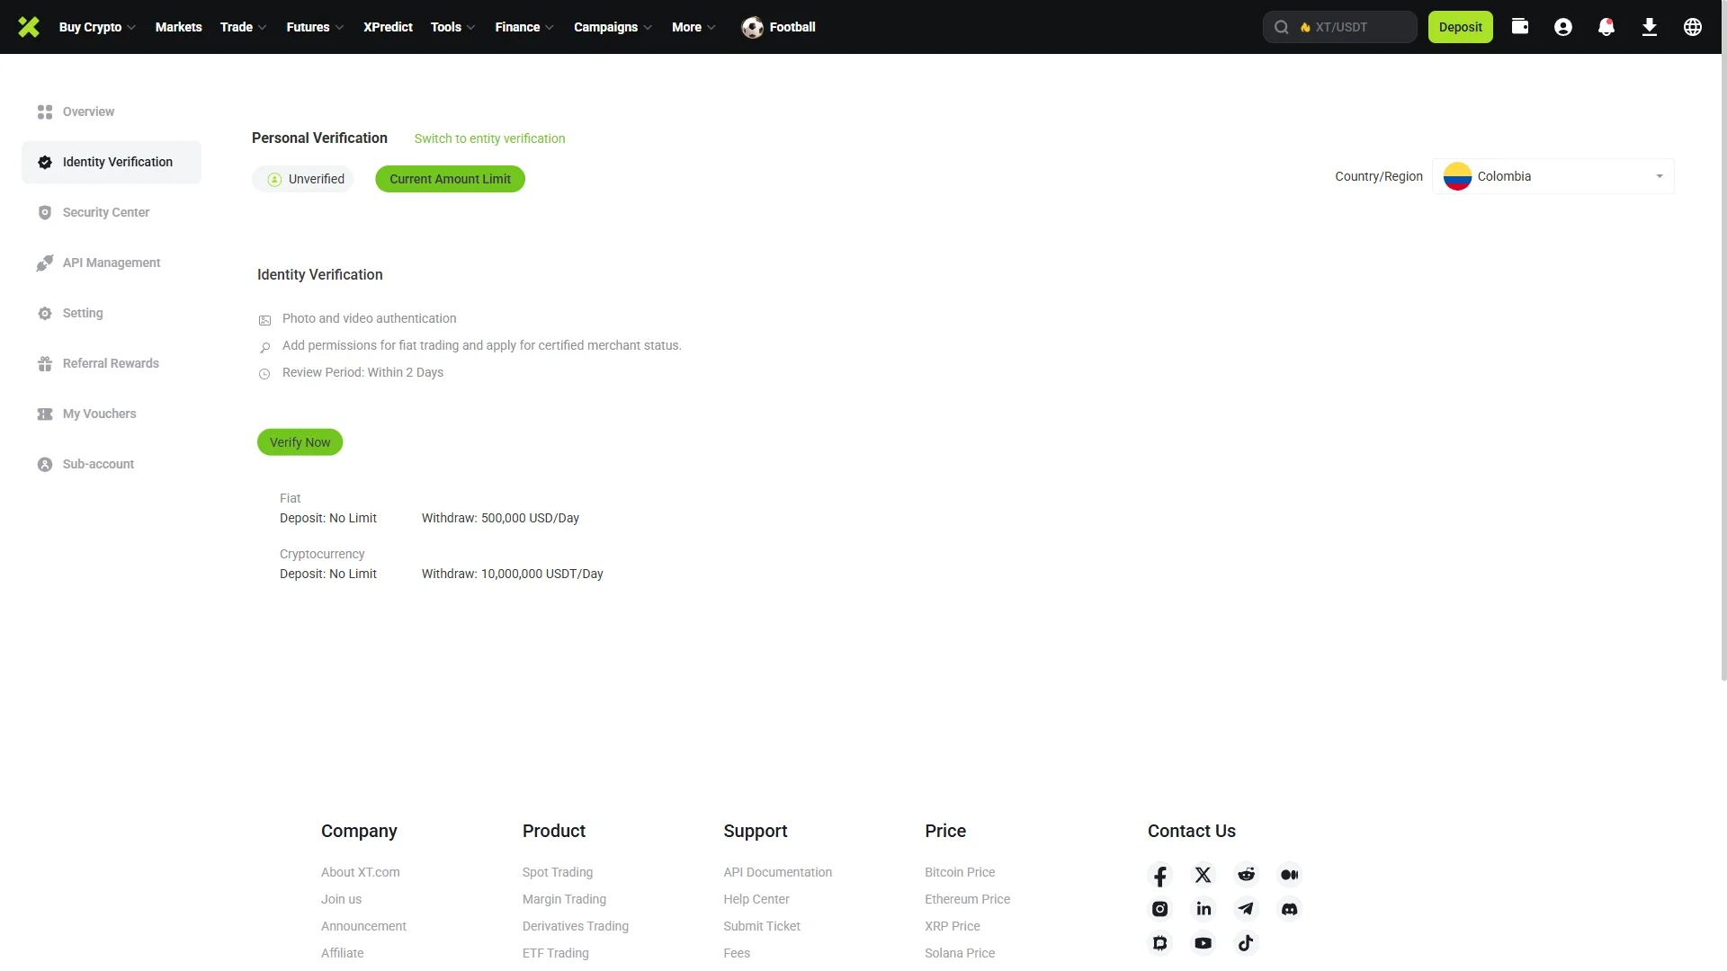Open XPredict in top navigation
Viewport: 1727px width, 971px height.
tap(388, 27)
